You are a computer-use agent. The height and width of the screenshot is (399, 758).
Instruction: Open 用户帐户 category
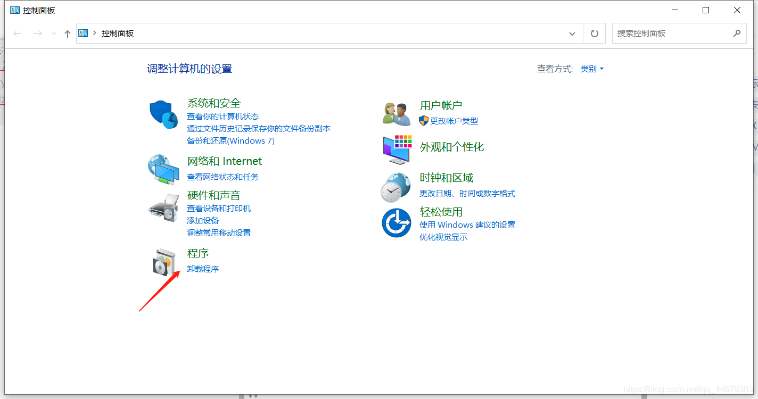(441, 105)
